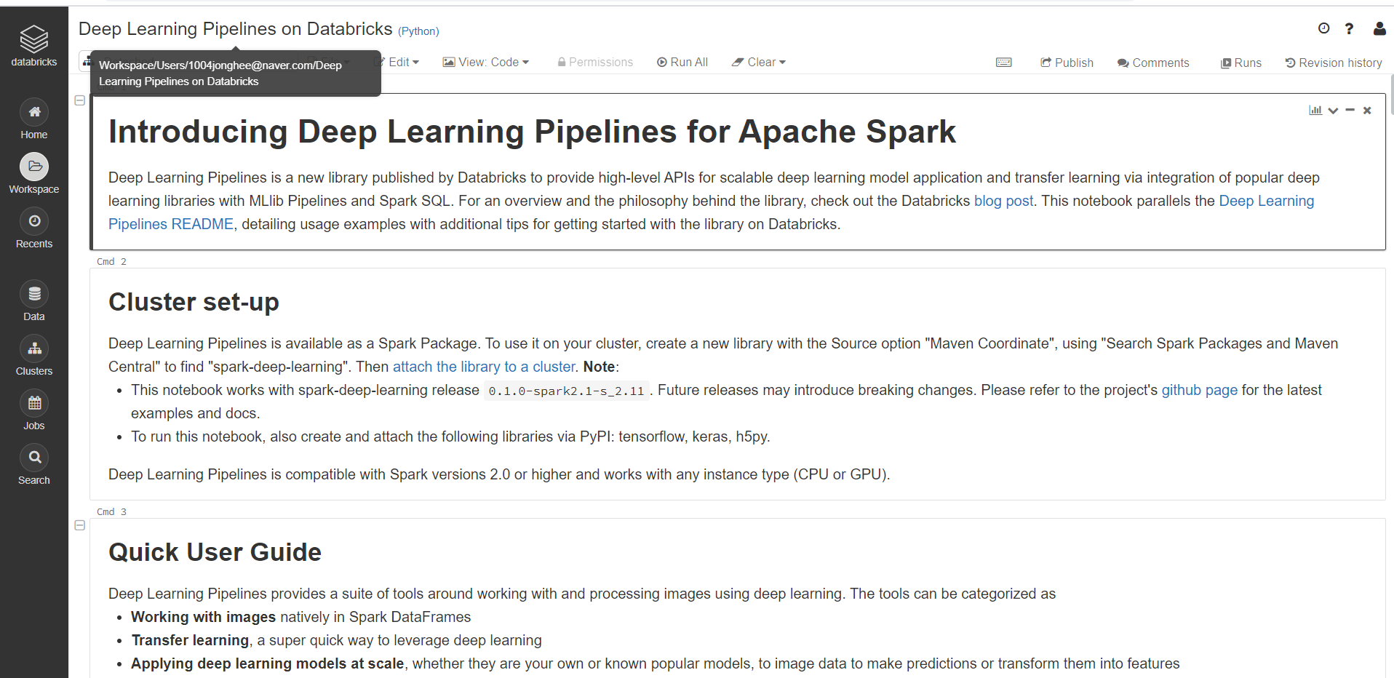
Task: Click the Cmd 3 label
Action: point(111,511)
